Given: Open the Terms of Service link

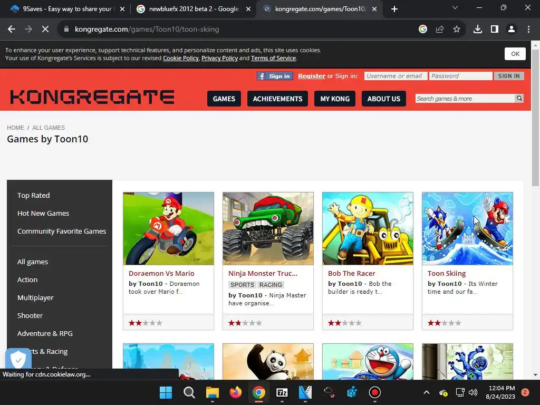Looking at the screenshot, I should click(x=274, y=58).
